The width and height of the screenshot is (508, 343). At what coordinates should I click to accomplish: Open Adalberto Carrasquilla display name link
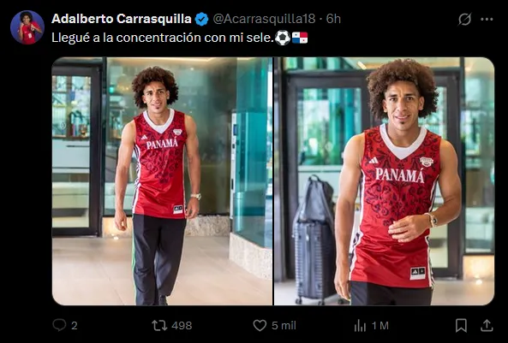(122, 19)
